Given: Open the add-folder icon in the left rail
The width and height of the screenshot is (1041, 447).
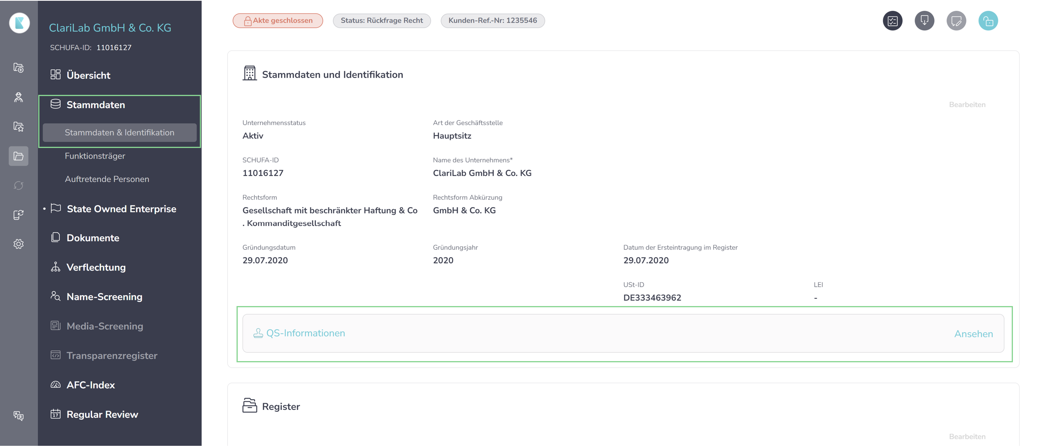Looking at the screenshot, I should 19,68.
